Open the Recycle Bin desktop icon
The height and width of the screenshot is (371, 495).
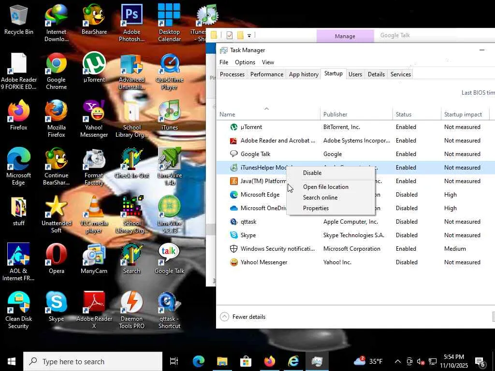coord(19,19)
